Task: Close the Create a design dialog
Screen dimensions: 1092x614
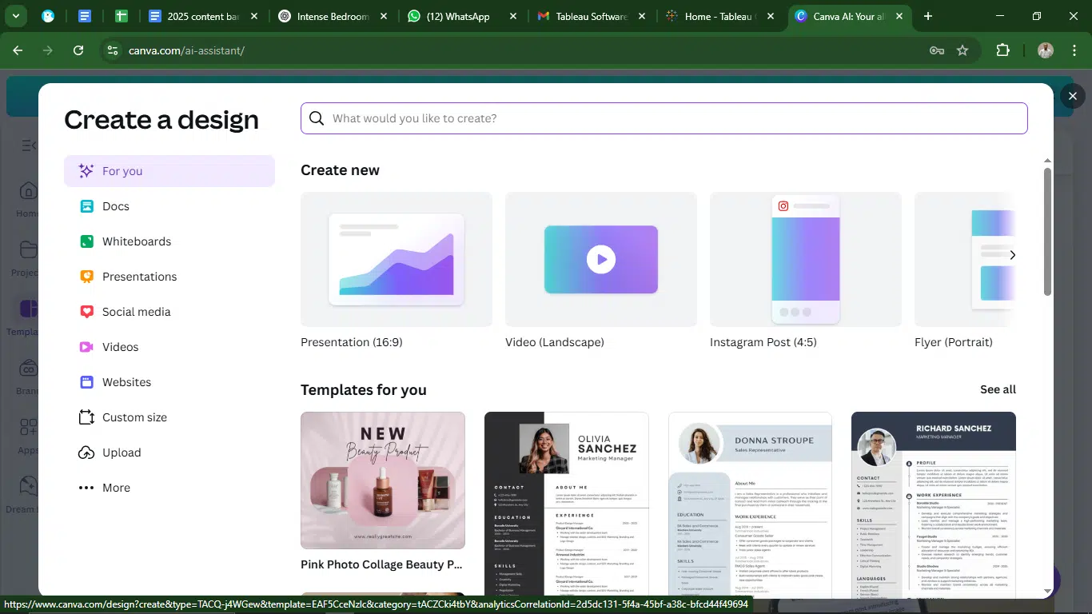Action: (x=1073, y=96)
